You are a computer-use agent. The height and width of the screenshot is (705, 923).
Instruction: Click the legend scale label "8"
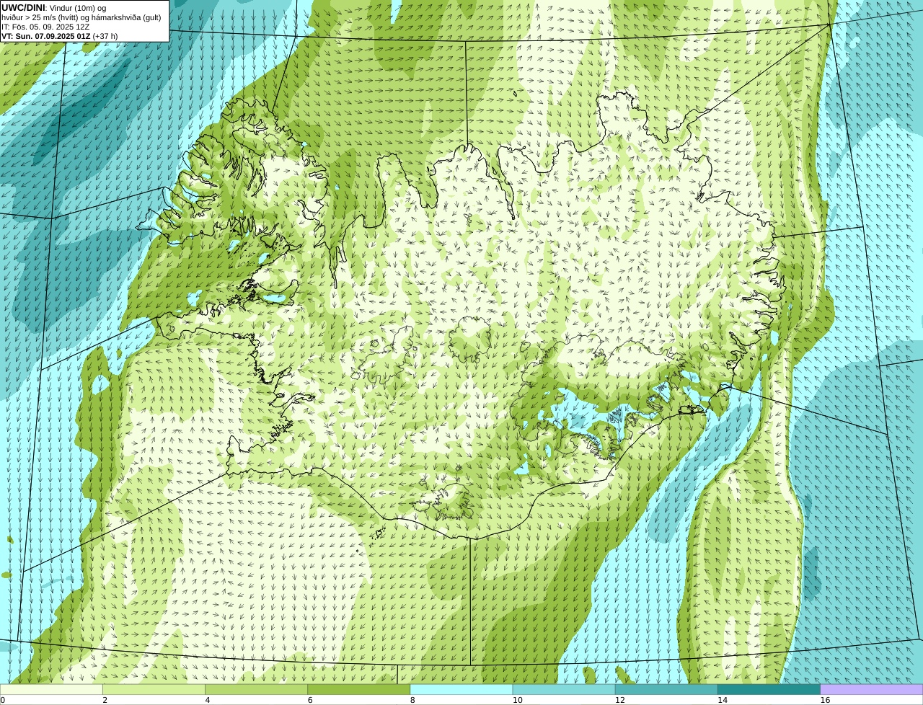click(x=412, y=700)
